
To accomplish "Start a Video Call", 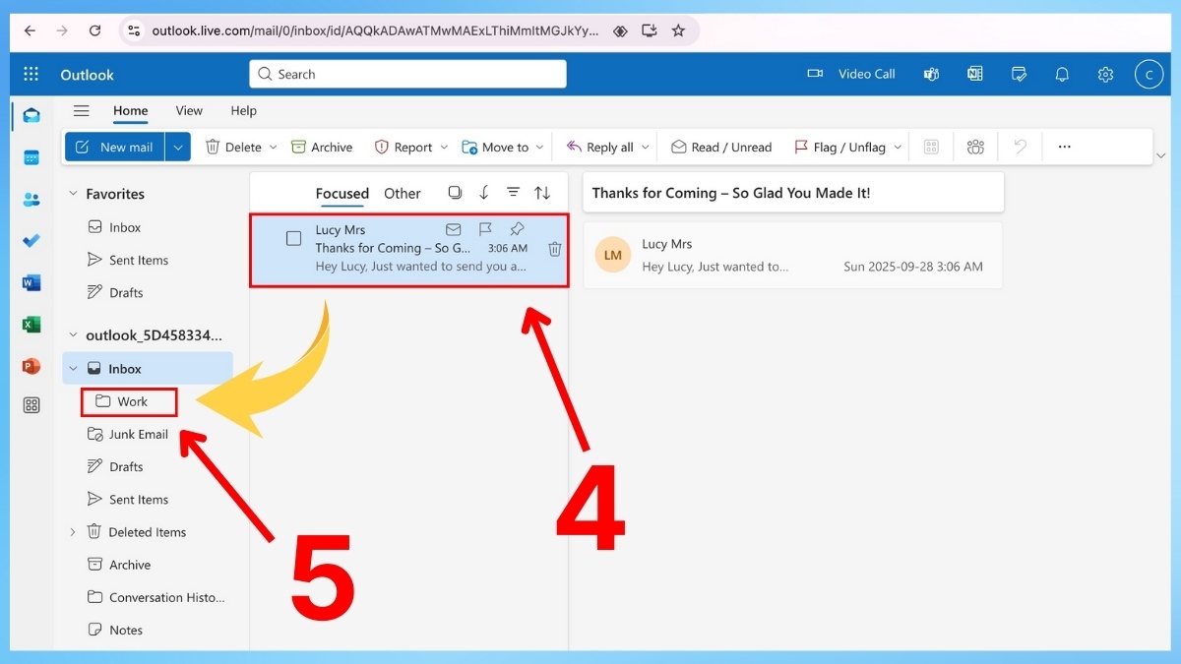I will (x=851, y=75).
